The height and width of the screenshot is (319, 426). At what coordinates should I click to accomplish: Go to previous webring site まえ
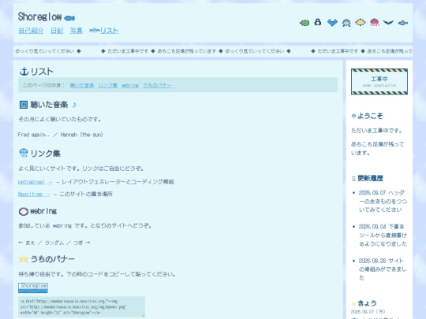coord(26,243)
